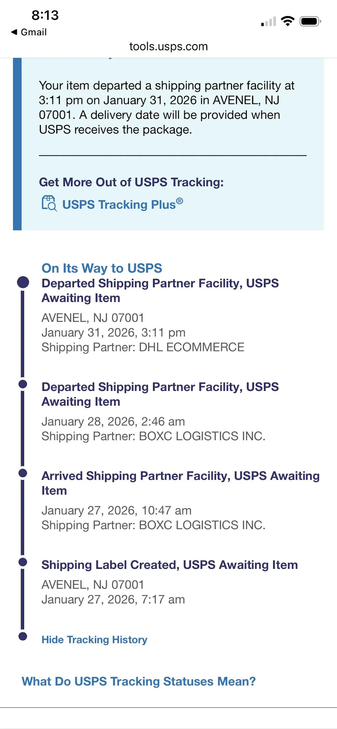Viewport: 337px width, 729px height.
Task: Tap the cellular signal bars icon
Action: click(x=269, y=22)
